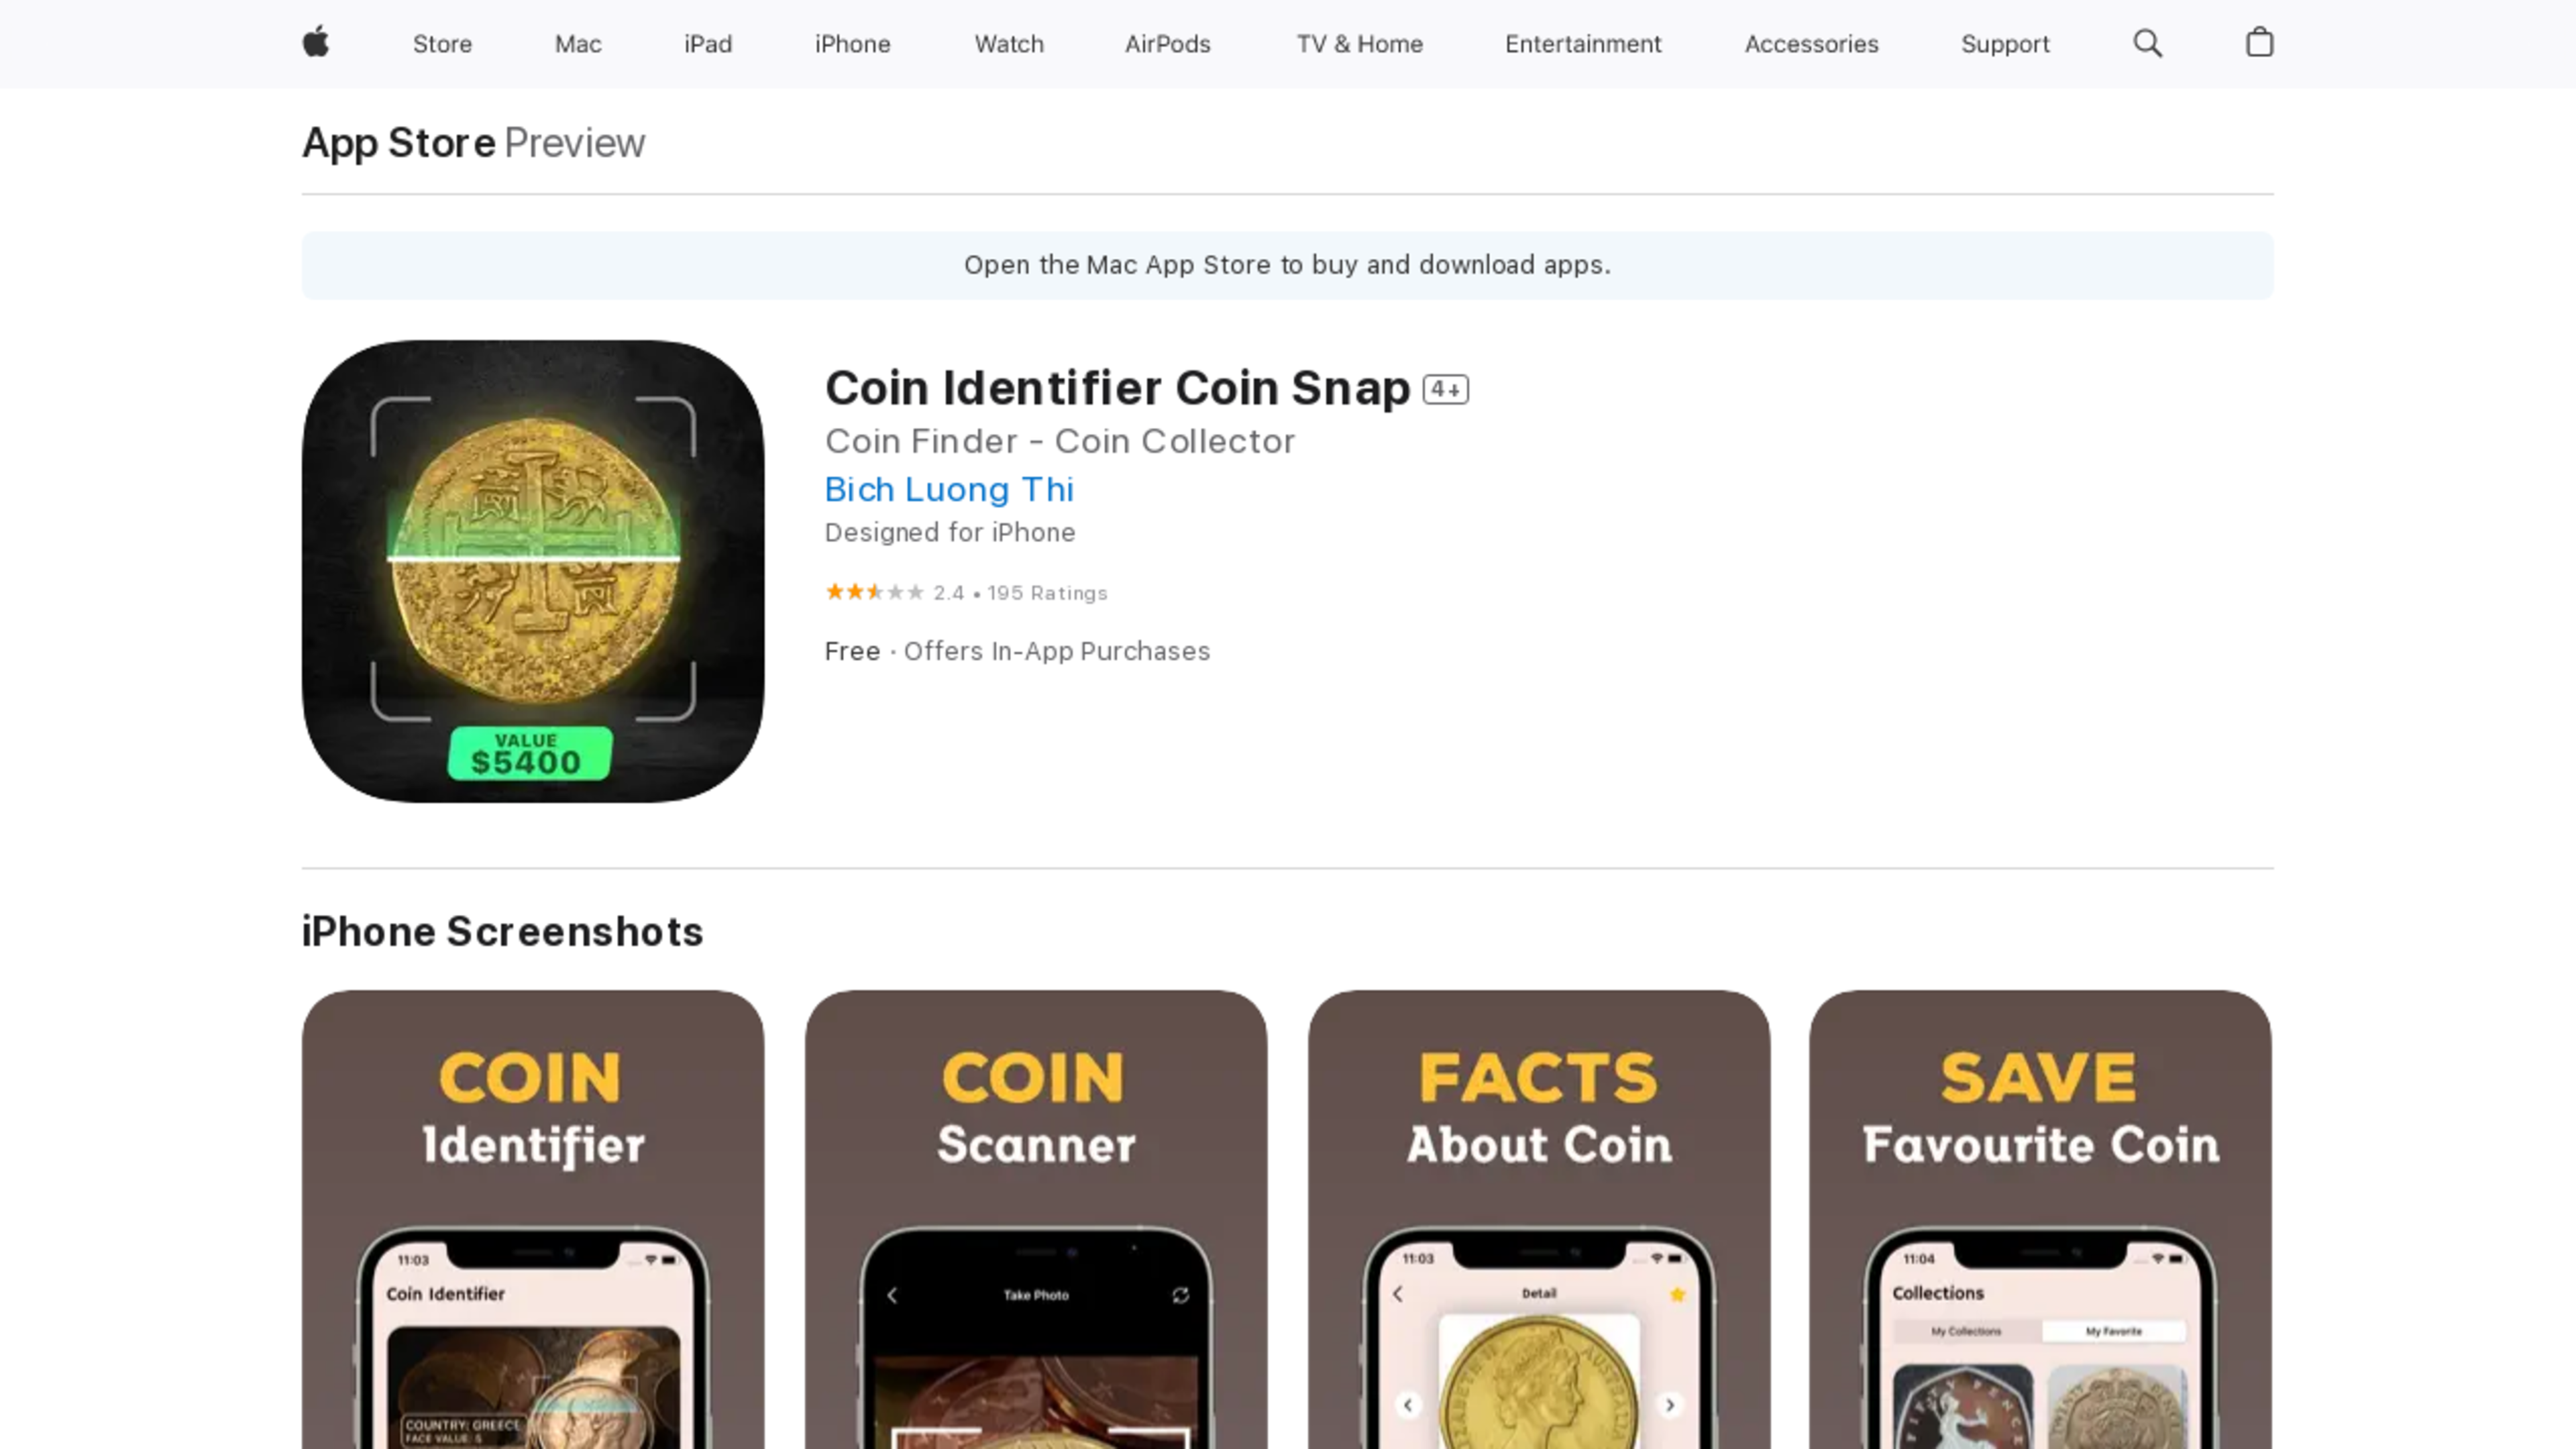
Task: Open the Entertainment menu
Action: [x=1583, y=44]
